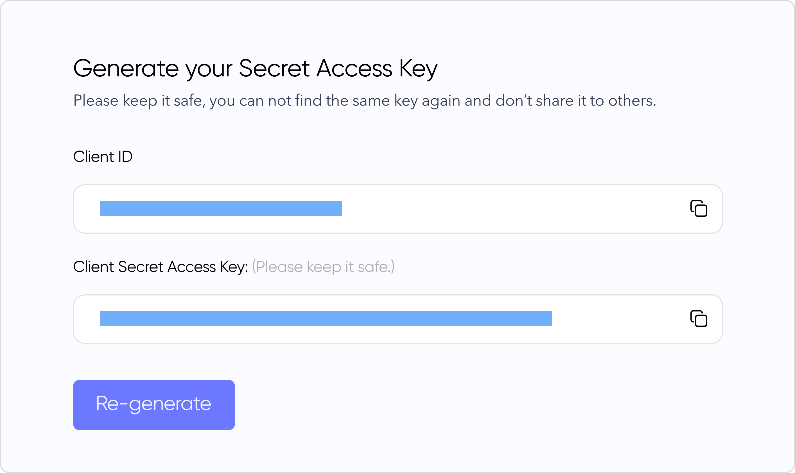The image size is (795, 473).
Task: Click the word "Secret" in the heading
Action: pos(274,68)
